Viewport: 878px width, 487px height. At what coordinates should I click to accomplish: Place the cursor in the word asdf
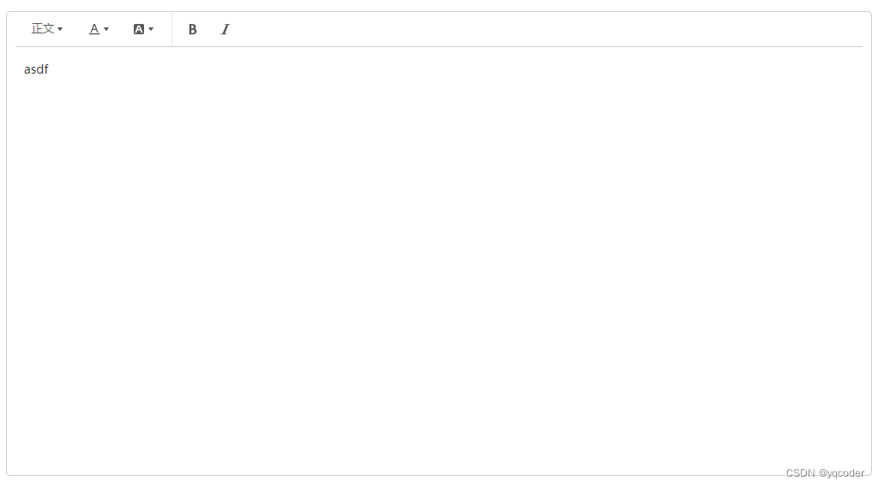(x=36, y=69)
